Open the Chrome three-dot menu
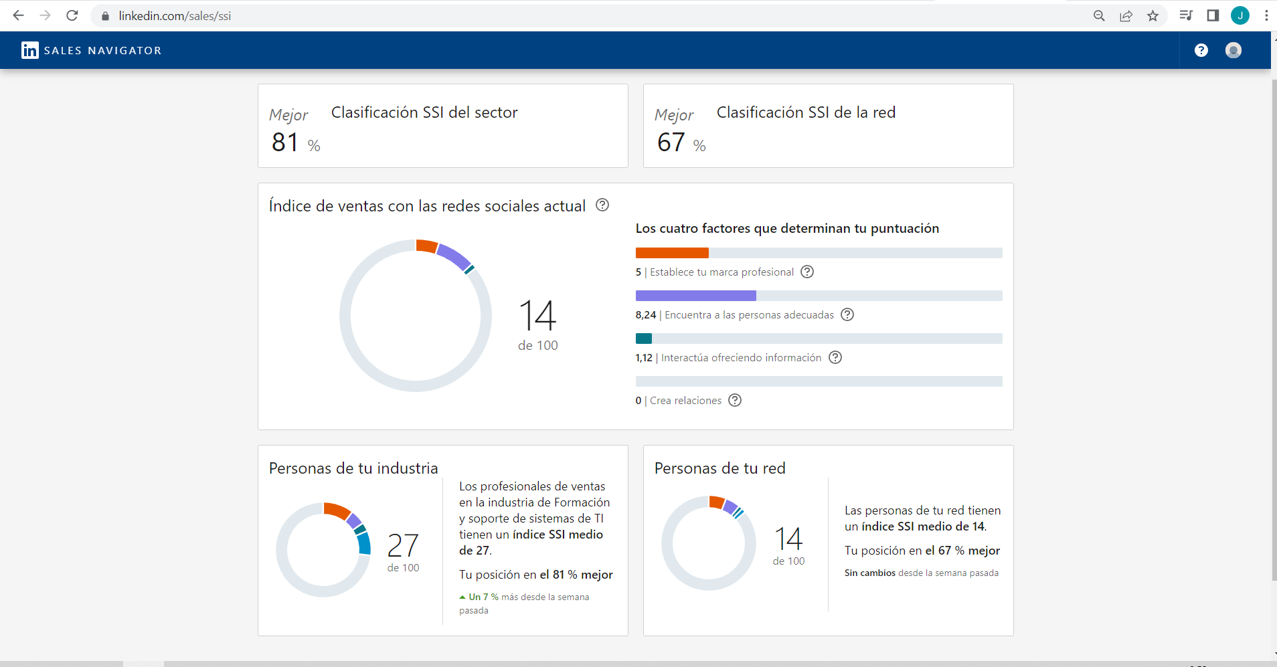Image resolution: width=1277 pixels, height=667 pixels. pos(1266,15)
